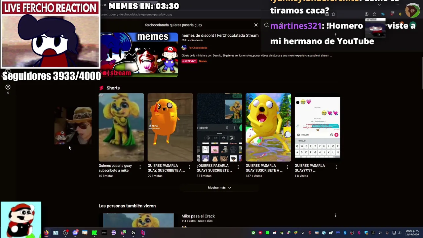Viewport: 423px width, 238px height.
Task: Click the 'Nuevo' label next to EN VIVO
Action: point(203,61)
